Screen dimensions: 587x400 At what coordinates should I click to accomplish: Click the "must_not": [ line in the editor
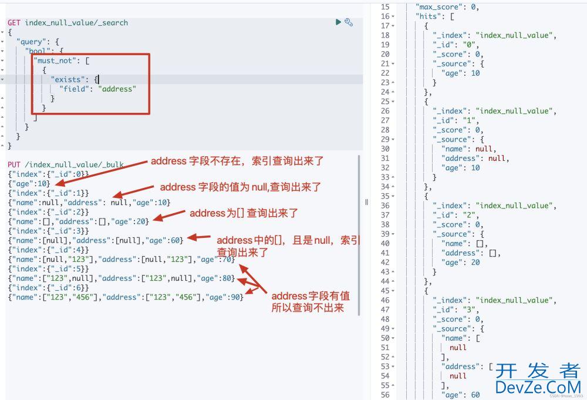(x=62, y=60)
